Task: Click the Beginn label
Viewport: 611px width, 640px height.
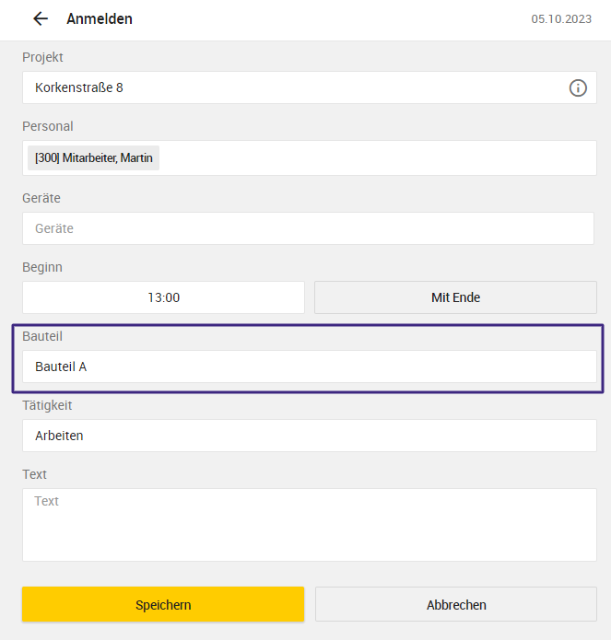Action: coord(42,267)
